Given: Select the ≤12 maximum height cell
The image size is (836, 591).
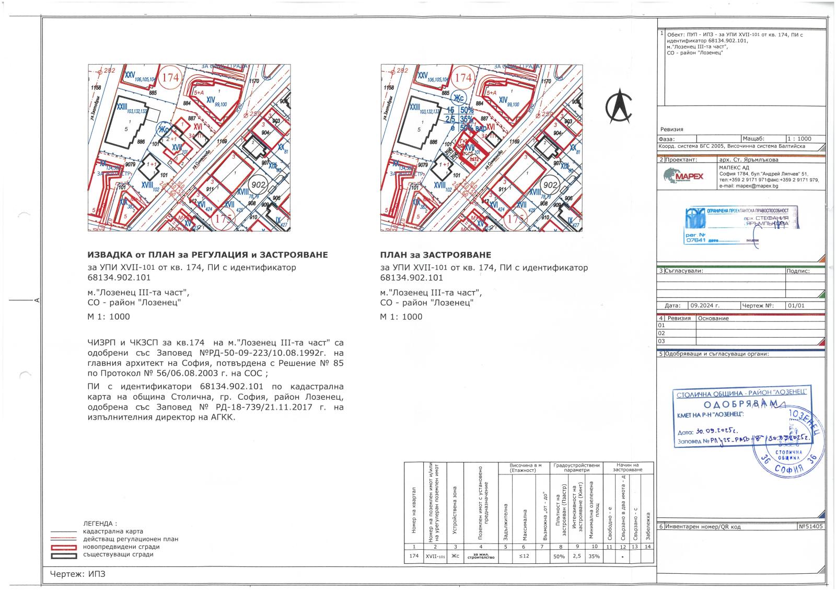Looking at the screenshot, I should (525, 557).
